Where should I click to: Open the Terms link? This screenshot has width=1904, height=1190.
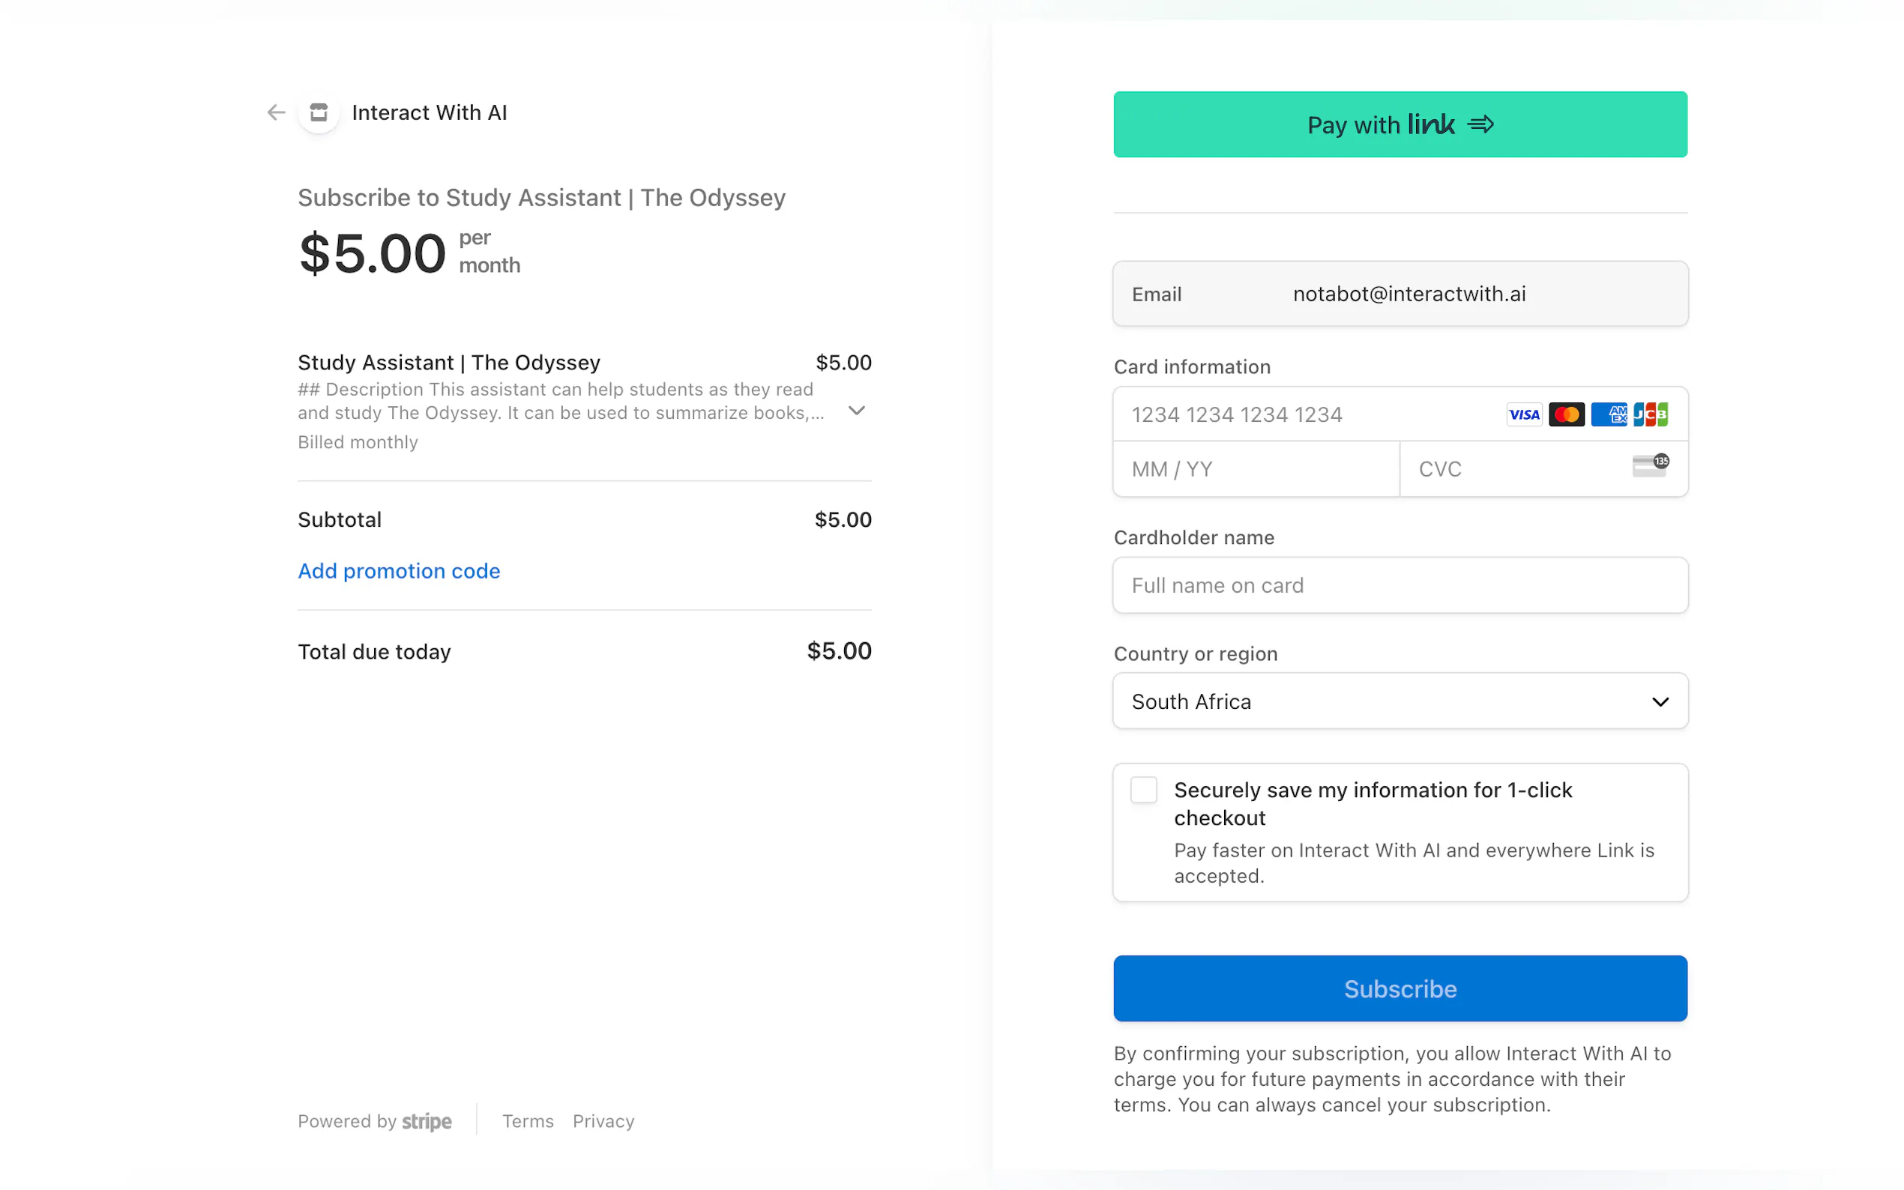(x=528, y=1121)
